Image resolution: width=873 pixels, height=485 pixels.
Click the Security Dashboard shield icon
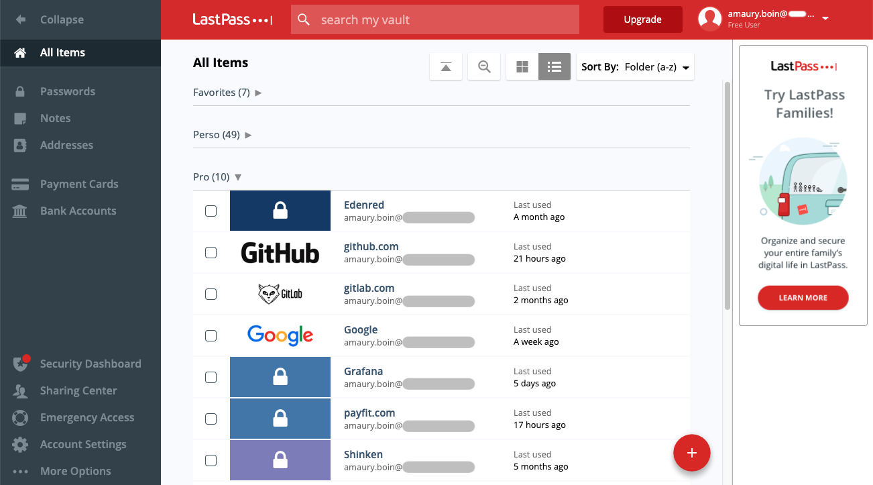(21, 363)
